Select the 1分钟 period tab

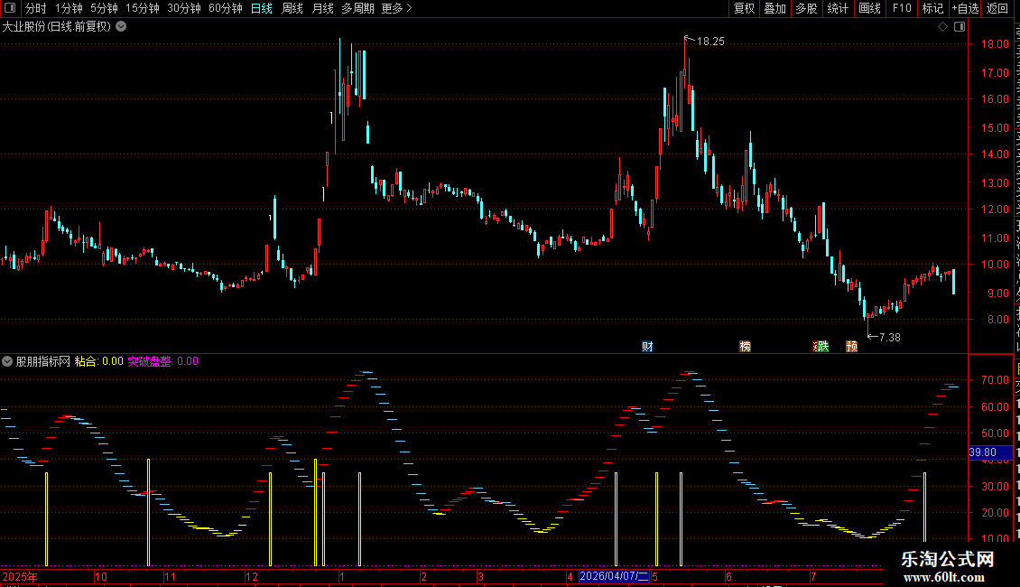(69, 8)
